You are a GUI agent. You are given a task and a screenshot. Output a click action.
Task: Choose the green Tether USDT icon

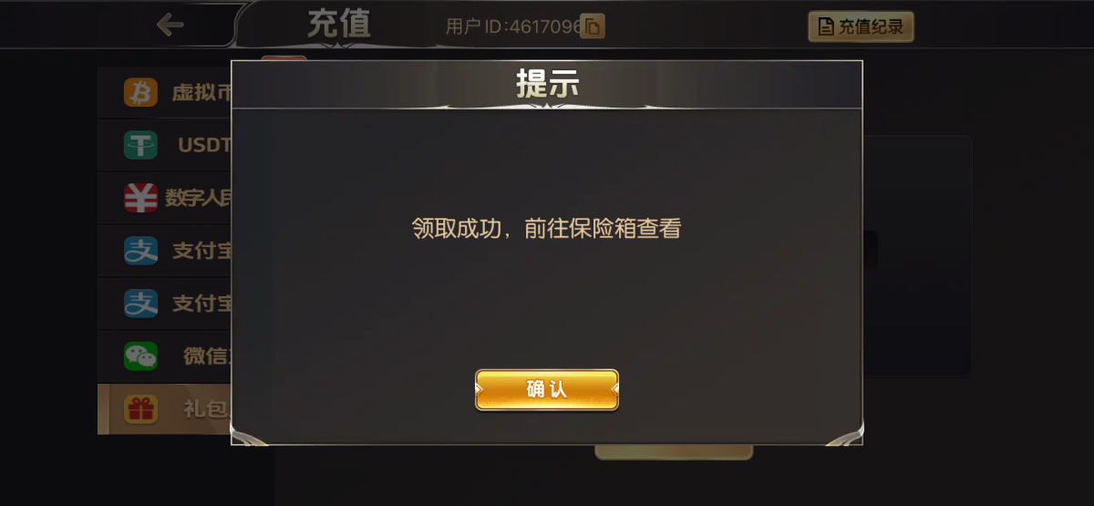coord(140,145)
